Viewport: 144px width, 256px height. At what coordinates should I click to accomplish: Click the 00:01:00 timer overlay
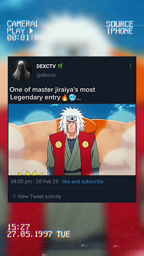coord(25,37)
